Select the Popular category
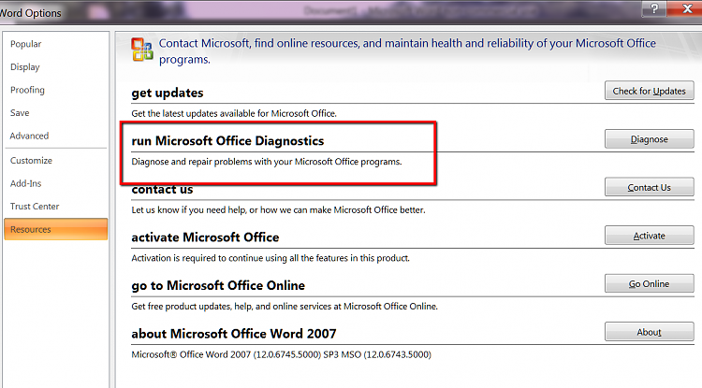This screenshot has height=388, width=702. click(26, 44)
